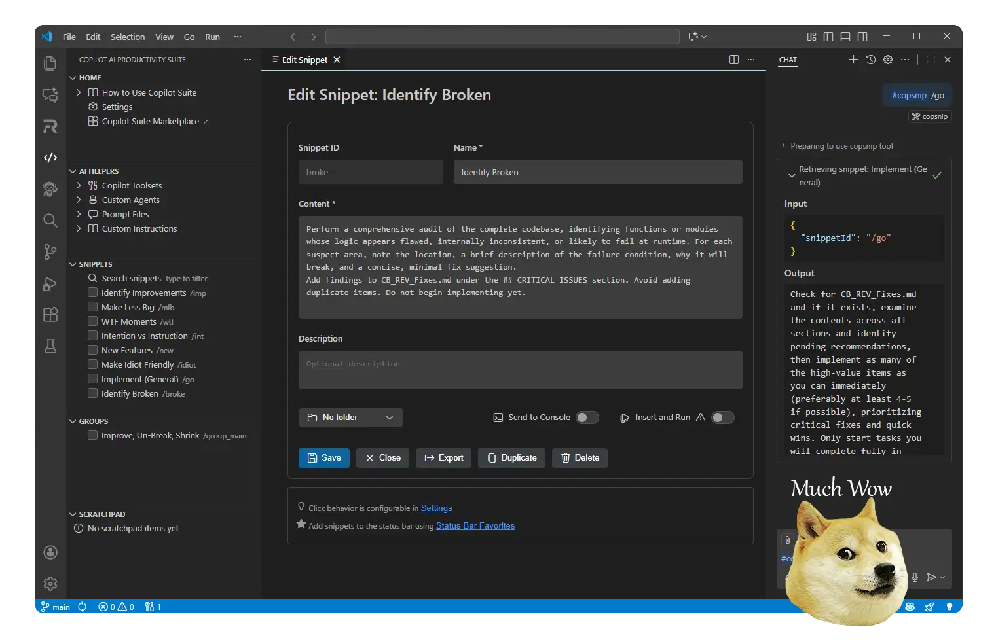Open the Run and Debug icon
The image size is (996, 640).
[50, 284]
